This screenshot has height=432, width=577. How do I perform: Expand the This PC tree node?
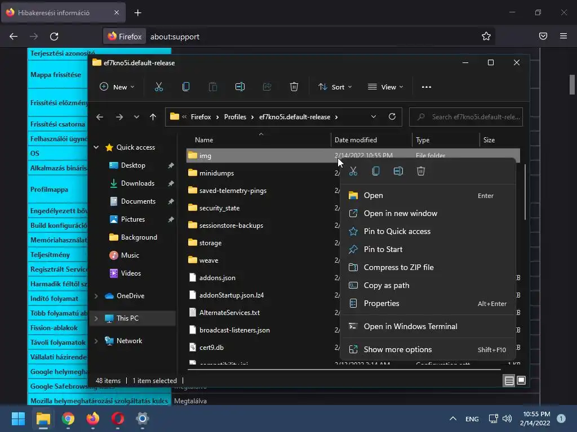[96, 318]
